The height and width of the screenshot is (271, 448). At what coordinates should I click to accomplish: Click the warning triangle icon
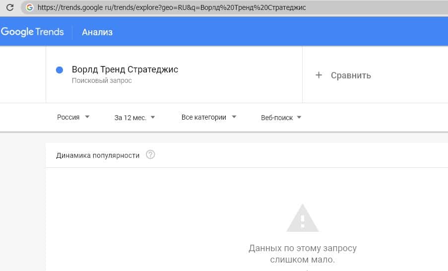(x=303, y=219)
